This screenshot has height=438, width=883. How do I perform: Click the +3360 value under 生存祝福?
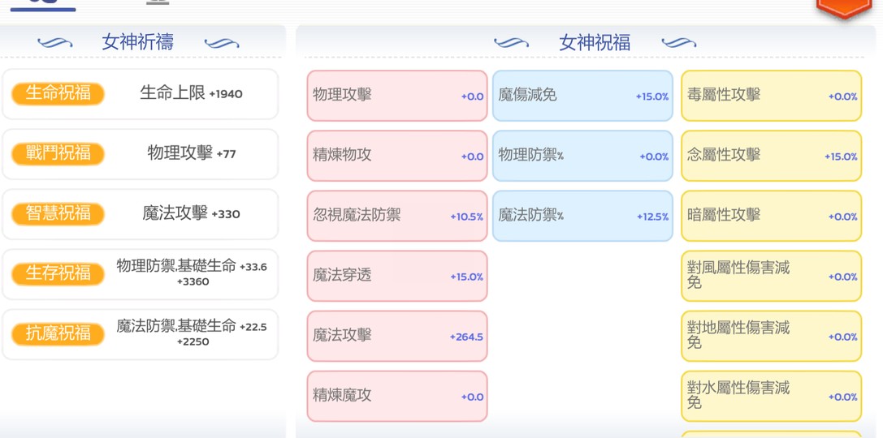(193, 281)
